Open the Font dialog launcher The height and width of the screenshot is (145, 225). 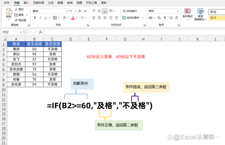[x=88, y=25]
